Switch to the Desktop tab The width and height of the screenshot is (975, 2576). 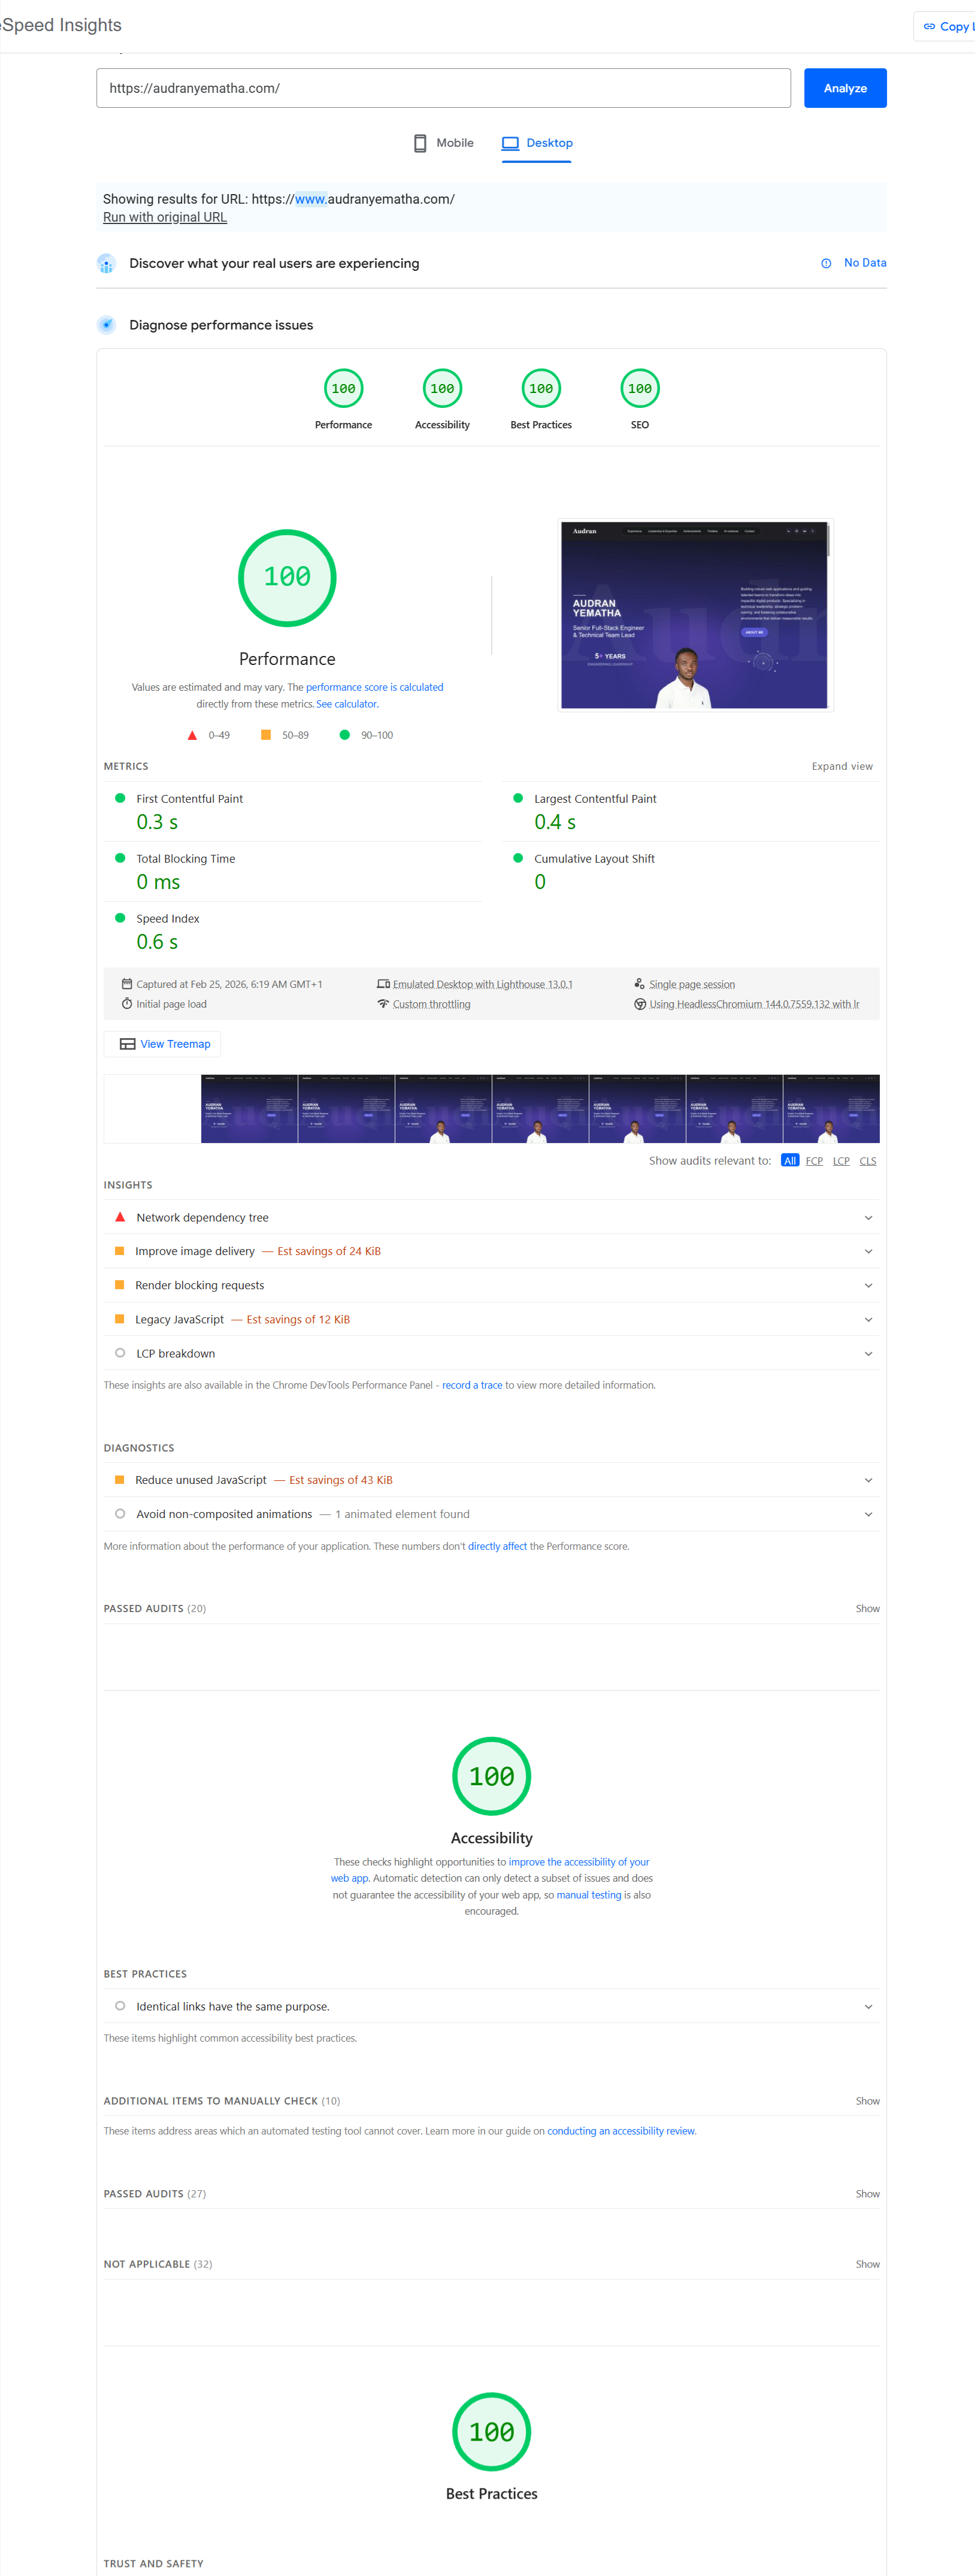point(538,143)
